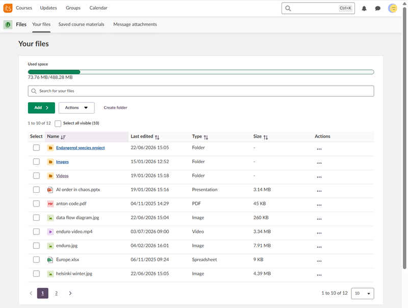Image resolution: width=408 pixels, height=308 pixels.
Task: Open the items-per-page dropdown showing 10
Action: pyautogui.click(x=363, y=293)
